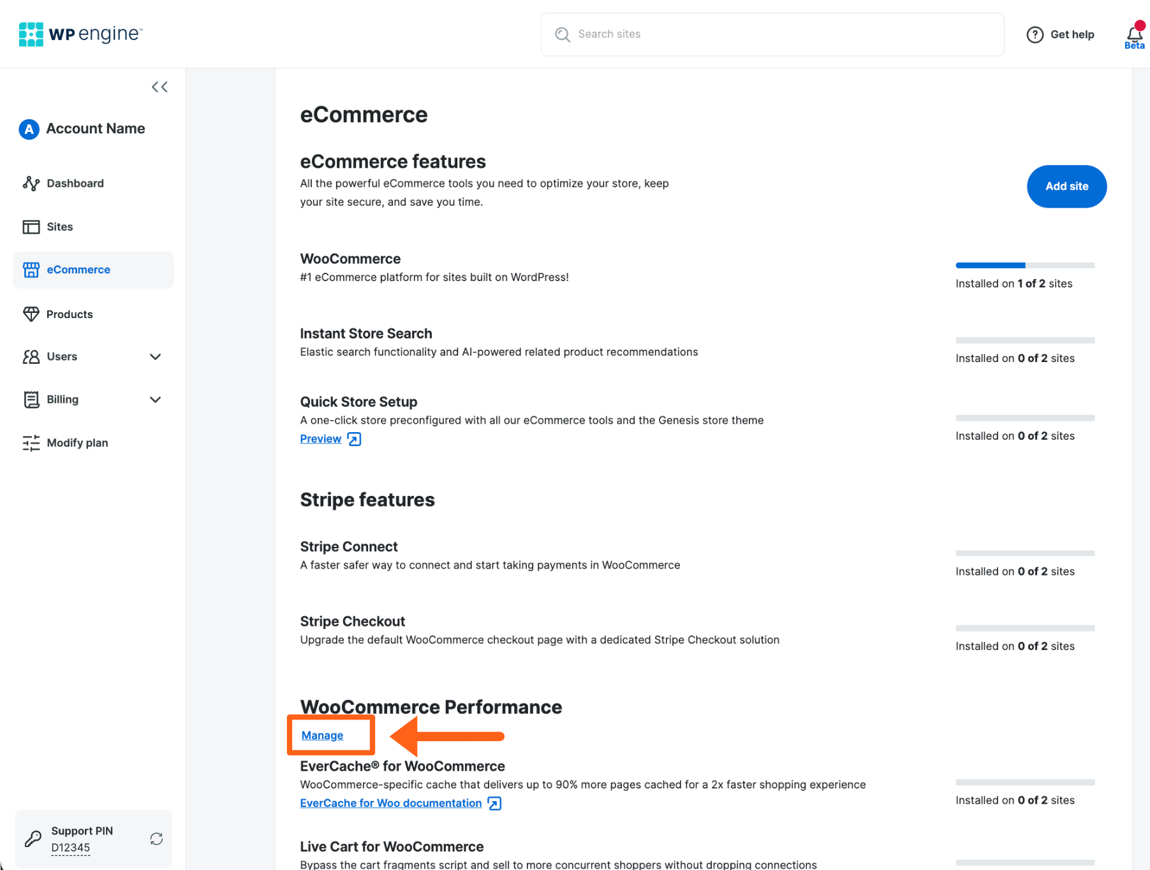The width and height of the screenshot is (1150, 870).
Task: Select Sites from the sidebar menu
Action: [x=59, y=226]
